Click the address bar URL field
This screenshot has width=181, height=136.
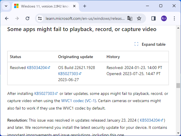(85, 18)
